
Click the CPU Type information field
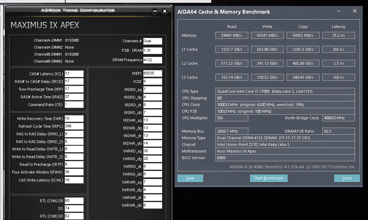(x=285, y=91)
